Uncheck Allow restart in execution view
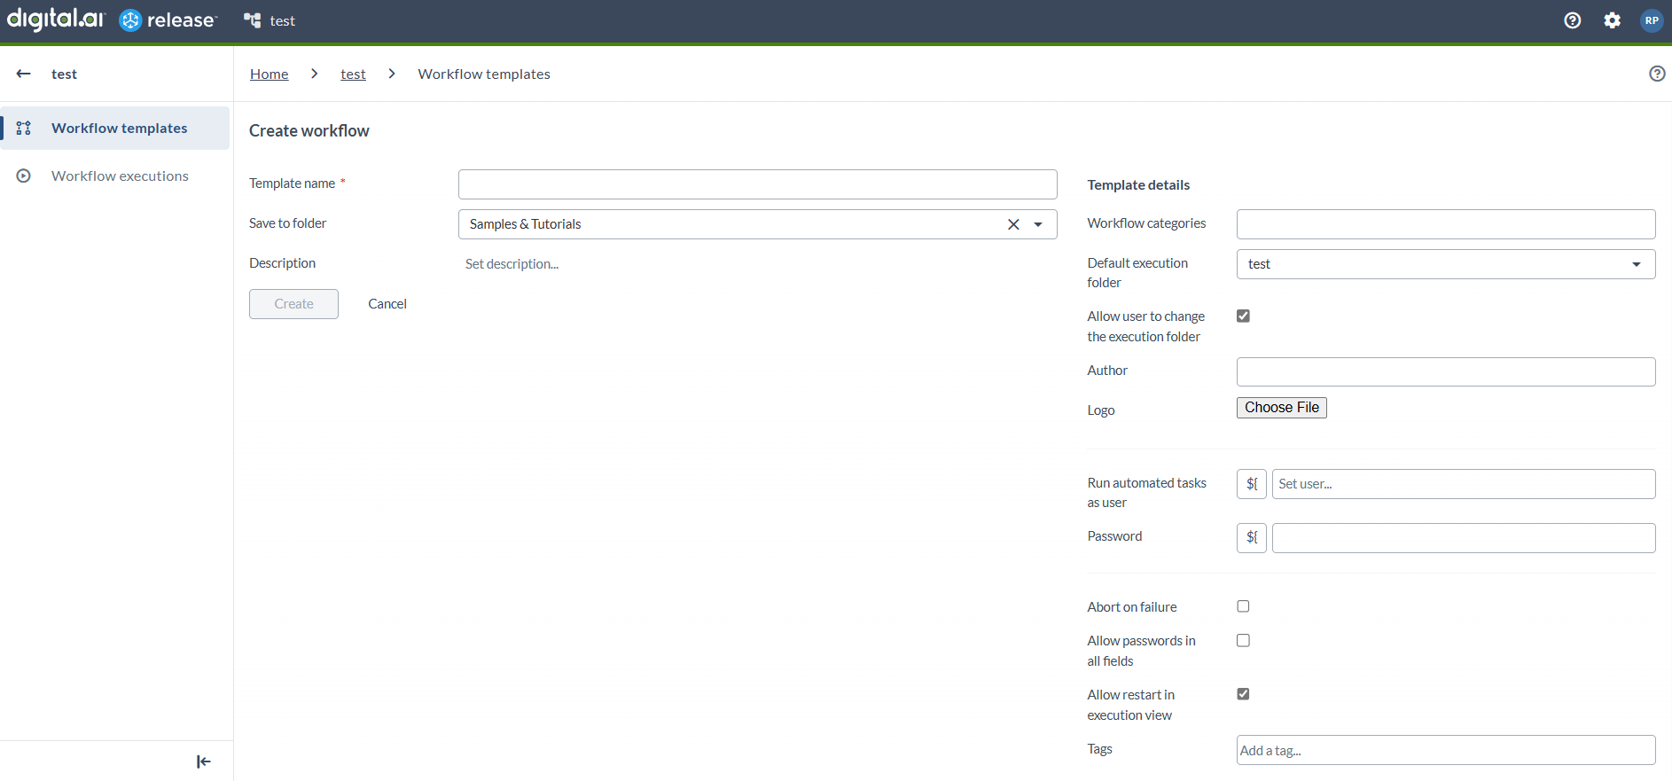Screen dimensions: 1672x781 coord(1243,694)
